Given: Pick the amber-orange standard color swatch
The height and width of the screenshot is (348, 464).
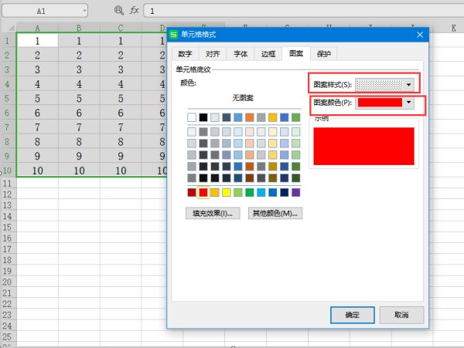Looking at the screenshot, I should 215,192.
